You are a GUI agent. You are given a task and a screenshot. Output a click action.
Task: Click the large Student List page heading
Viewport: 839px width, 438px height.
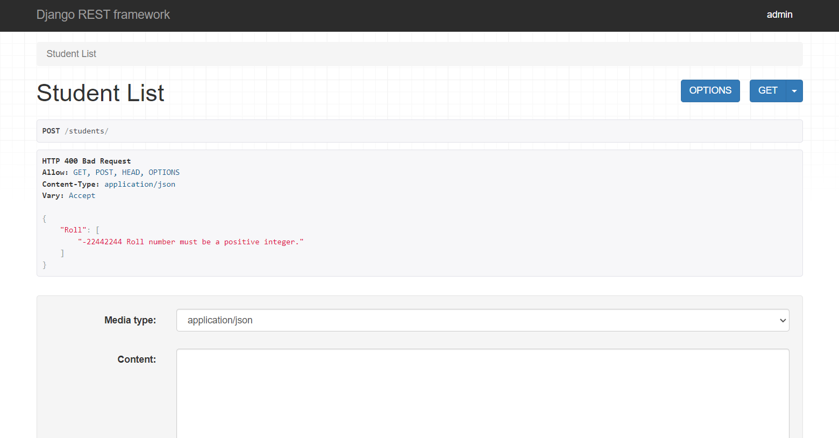[x=100, y=93]
